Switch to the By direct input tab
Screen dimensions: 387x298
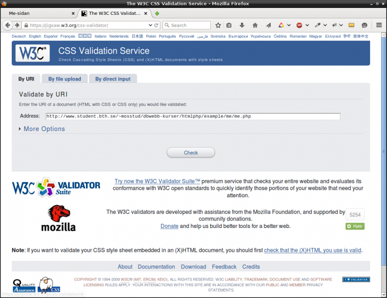113,79
